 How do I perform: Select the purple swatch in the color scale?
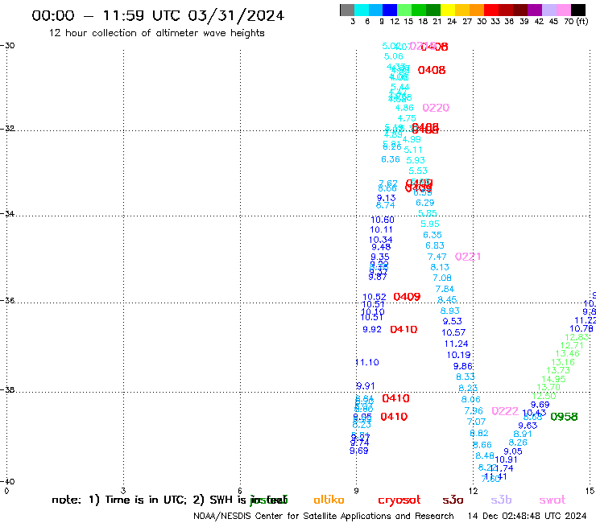pos(535,10)
